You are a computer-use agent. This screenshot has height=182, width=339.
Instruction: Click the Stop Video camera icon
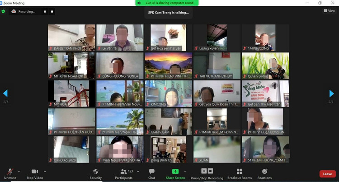point(35,172)
